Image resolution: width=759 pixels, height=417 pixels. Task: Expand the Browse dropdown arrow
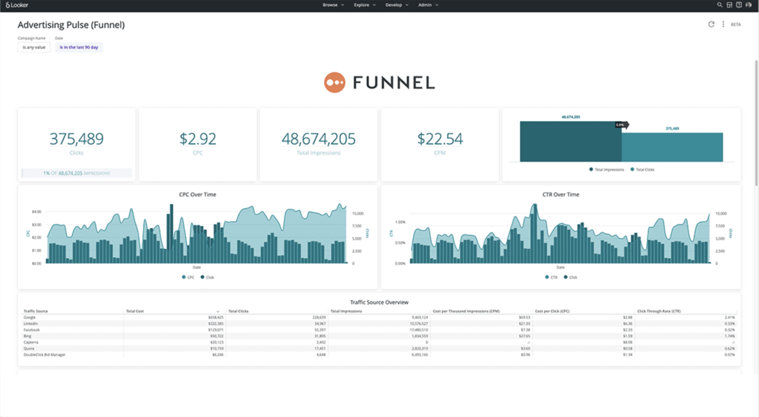point(343,5)
